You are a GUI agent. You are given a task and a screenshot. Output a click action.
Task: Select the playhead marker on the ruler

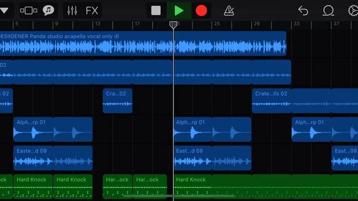point(173,25)
